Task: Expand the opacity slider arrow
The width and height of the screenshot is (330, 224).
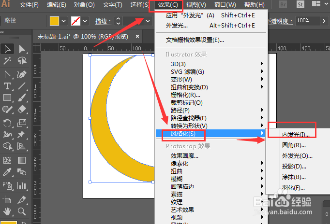Action: (324, 21)
